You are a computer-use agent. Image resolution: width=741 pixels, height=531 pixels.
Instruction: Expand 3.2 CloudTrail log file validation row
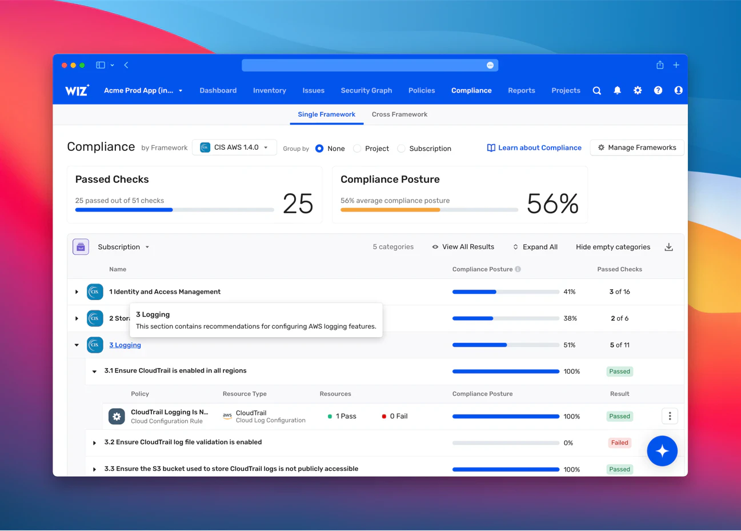tap(94, 443)
